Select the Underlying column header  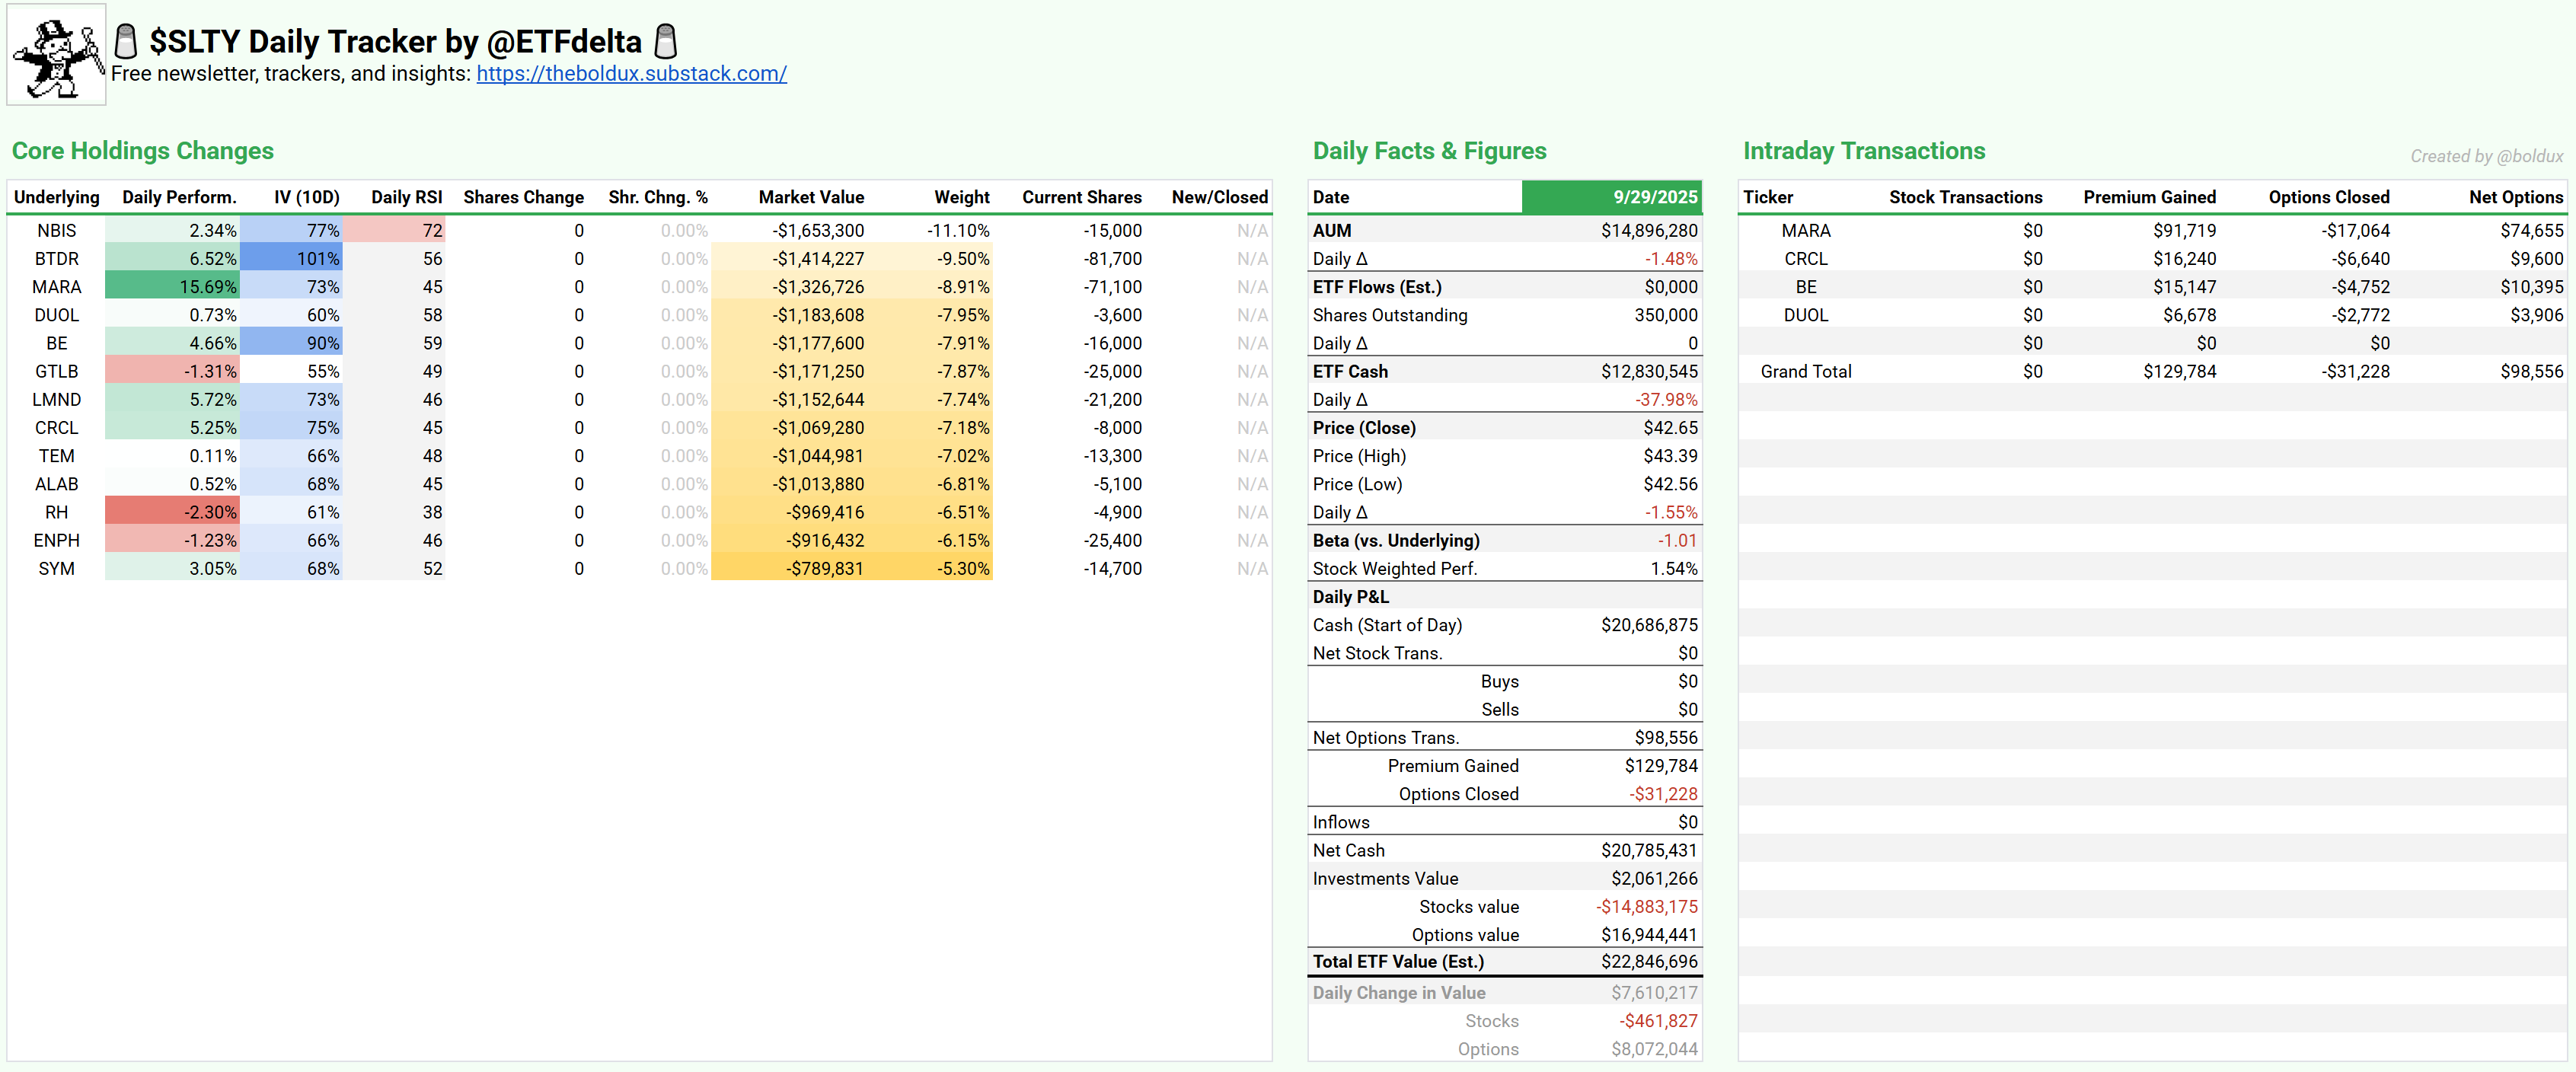[57, 197]
